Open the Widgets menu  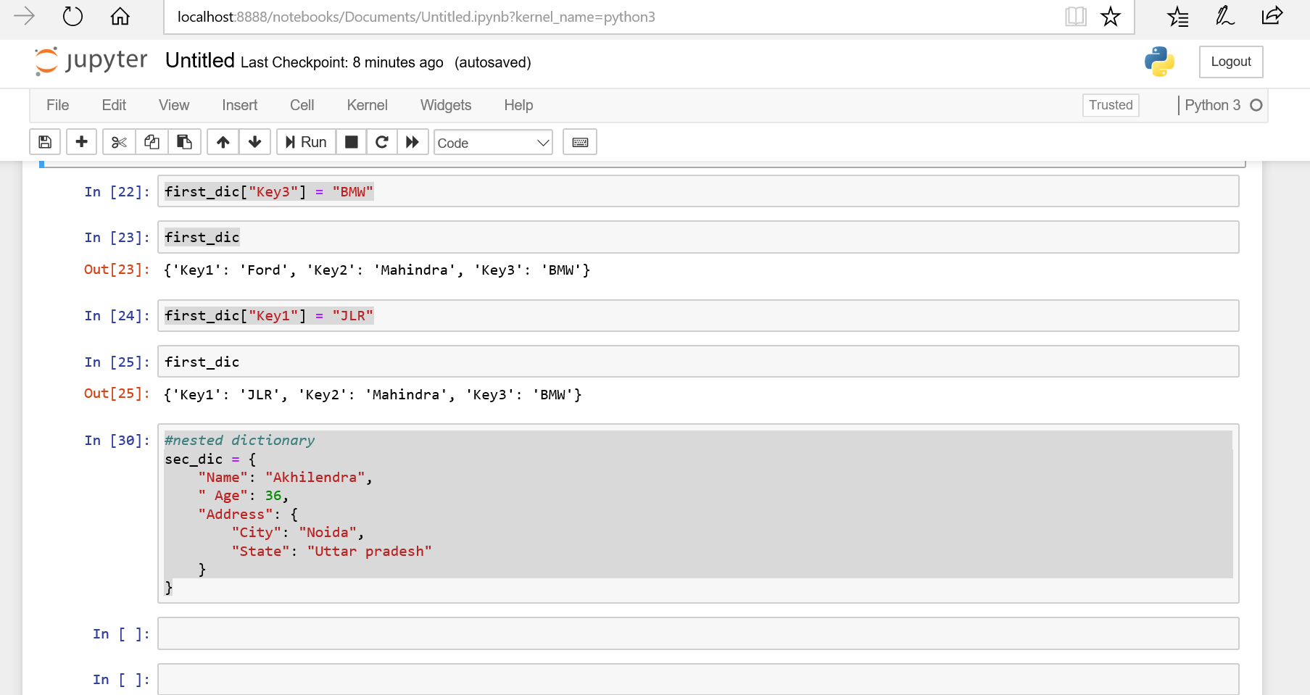click(446, 105)
